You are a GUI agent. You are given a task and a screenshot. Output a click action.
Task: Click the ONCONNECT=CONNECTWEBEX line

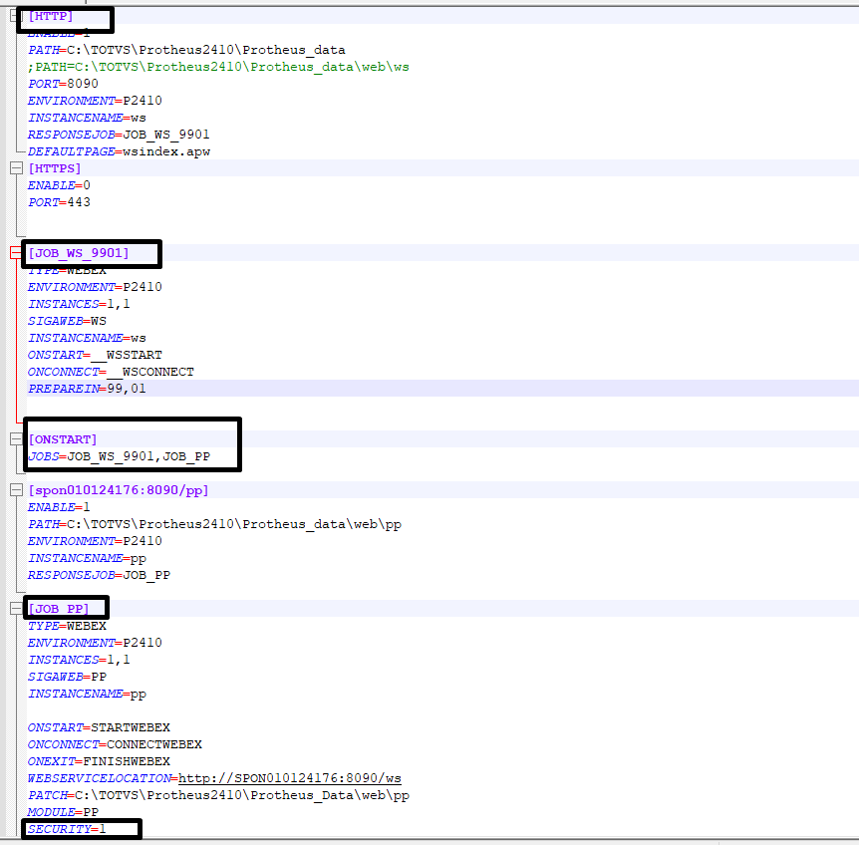coord(115,744)
